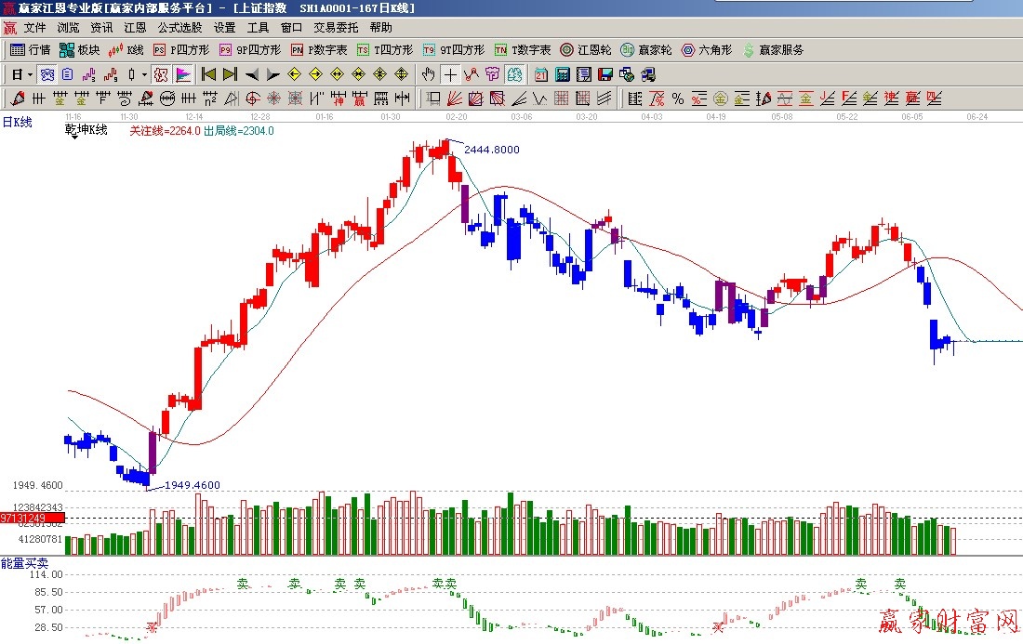This screenshot has height=644, width=1023.
Task: Expand the candlestick style dropdown arrow
Action: [143, 74]
